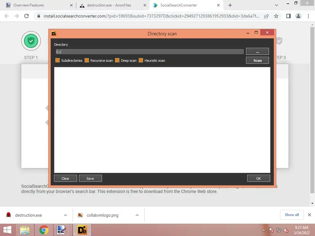The height and width of the screenshot is (236, 315).
Task: Save the scan results
Action: click(x=90, y=179)
